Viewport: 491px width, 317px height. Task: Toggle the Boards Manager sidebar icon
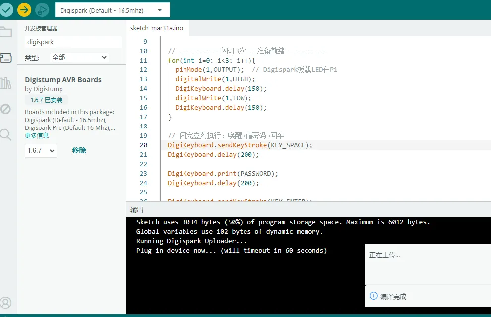6,58
